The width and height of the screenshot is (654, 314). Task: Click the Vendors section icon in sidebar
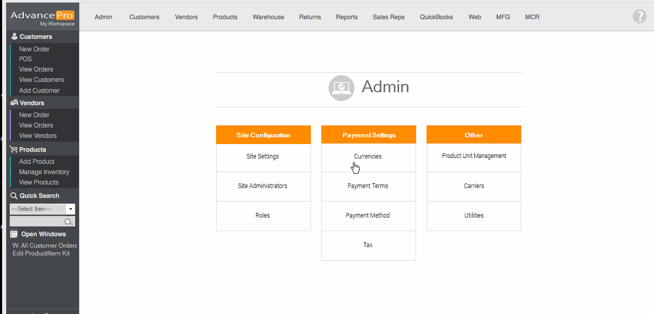click(14, 103)
